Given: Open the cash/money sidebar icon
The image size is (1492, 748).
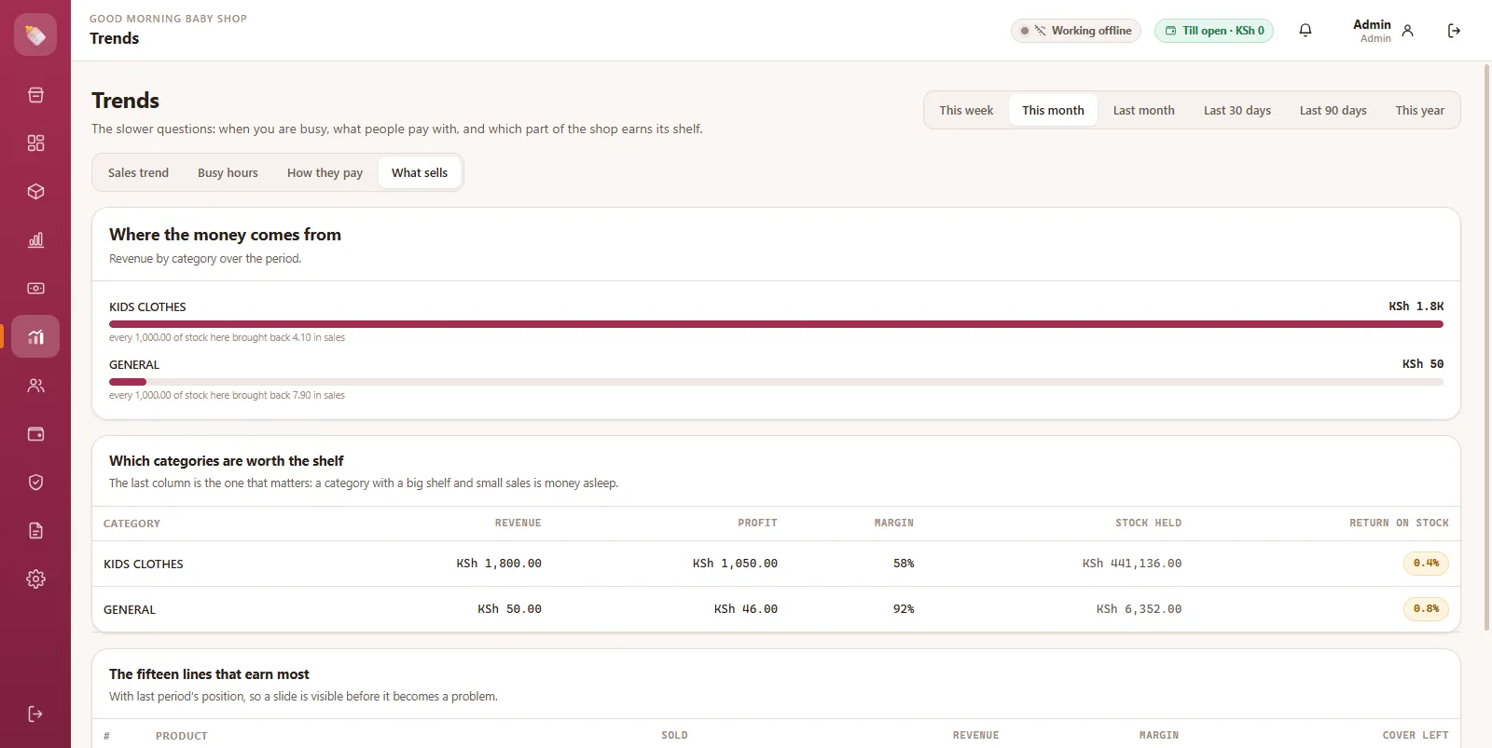Looking at the screenshot, I should (x=35, y=289).
